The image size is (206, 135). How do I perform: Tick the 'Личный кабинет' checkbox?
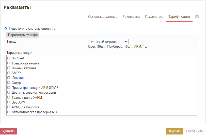(x=9, y=68)
